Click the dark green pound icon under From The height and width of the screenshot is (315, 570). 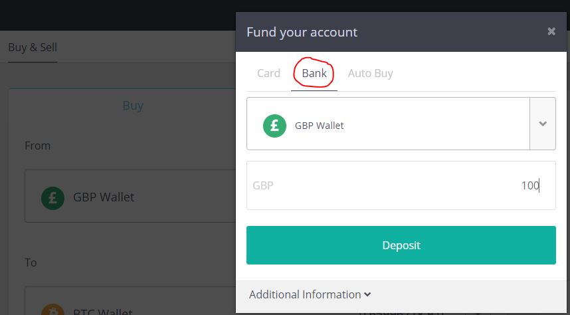(52, 198)
